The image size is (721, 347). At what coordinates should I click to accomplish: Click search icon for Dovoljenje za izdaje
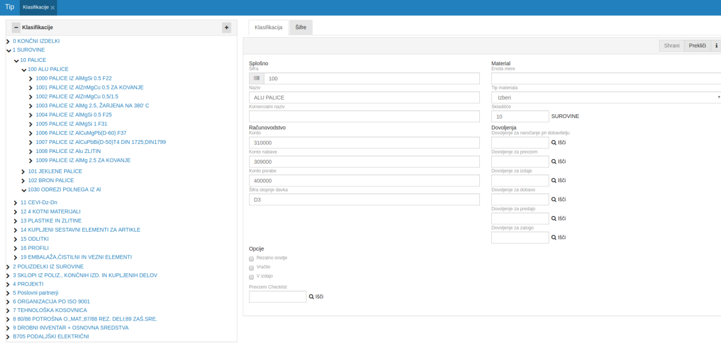pyautogui.click(x=554, y=181)
